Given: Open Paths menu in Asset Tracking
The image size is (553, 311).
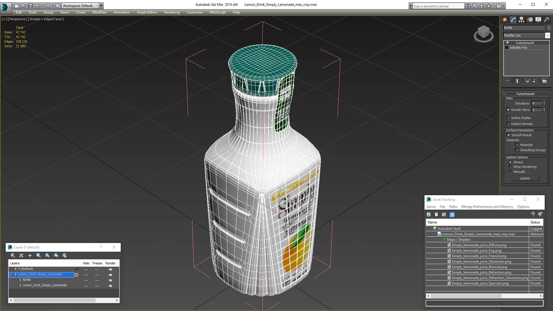Looking at the screenshot, I should pos(453,207).
